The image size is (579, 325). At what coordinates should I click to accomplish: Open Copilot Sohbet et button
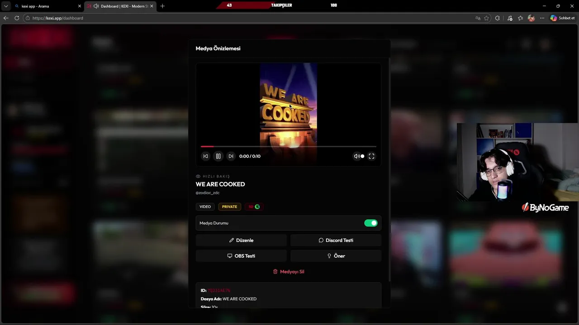click(562, 18)
